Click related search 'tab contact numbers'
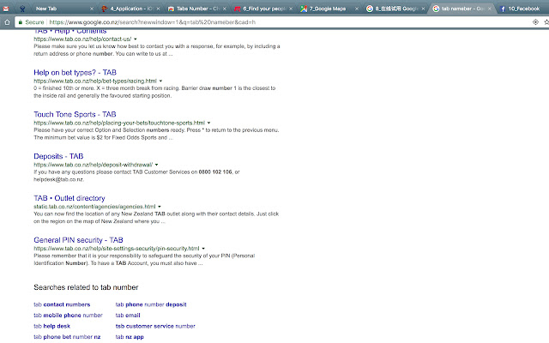Image resolution: width=549 pixels, height=343 pixels. coord(62,304)
